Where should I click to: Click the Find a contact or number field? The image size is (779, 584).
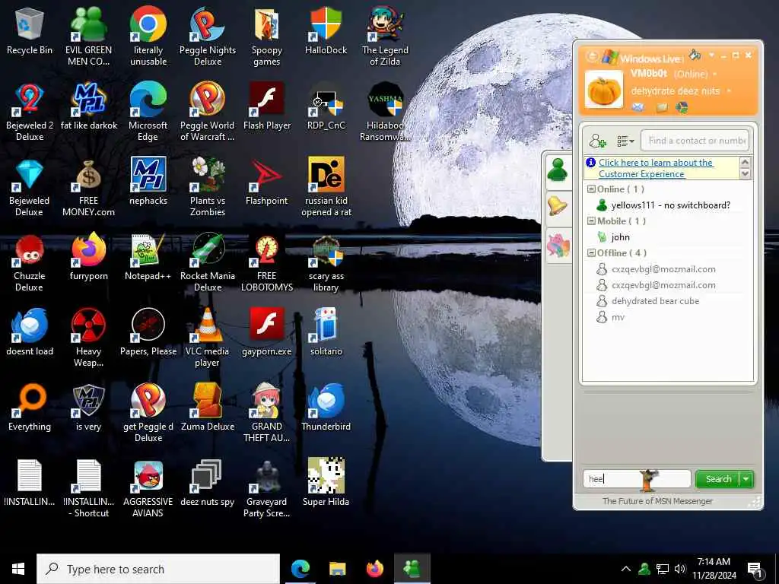[695, 141]
